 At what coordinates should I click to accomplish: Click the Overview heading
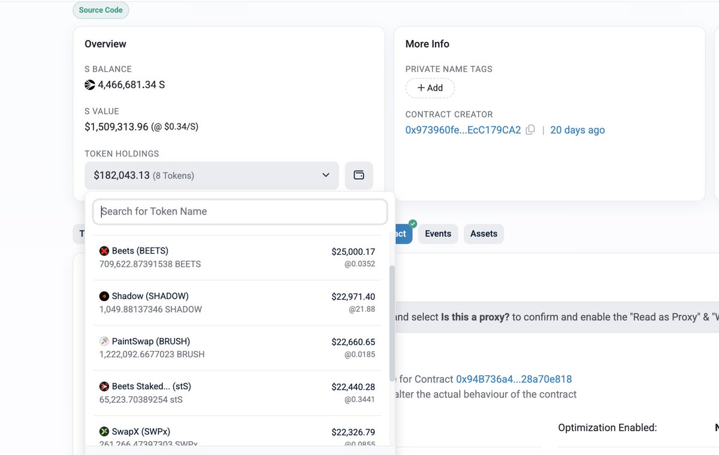(105, 44)
